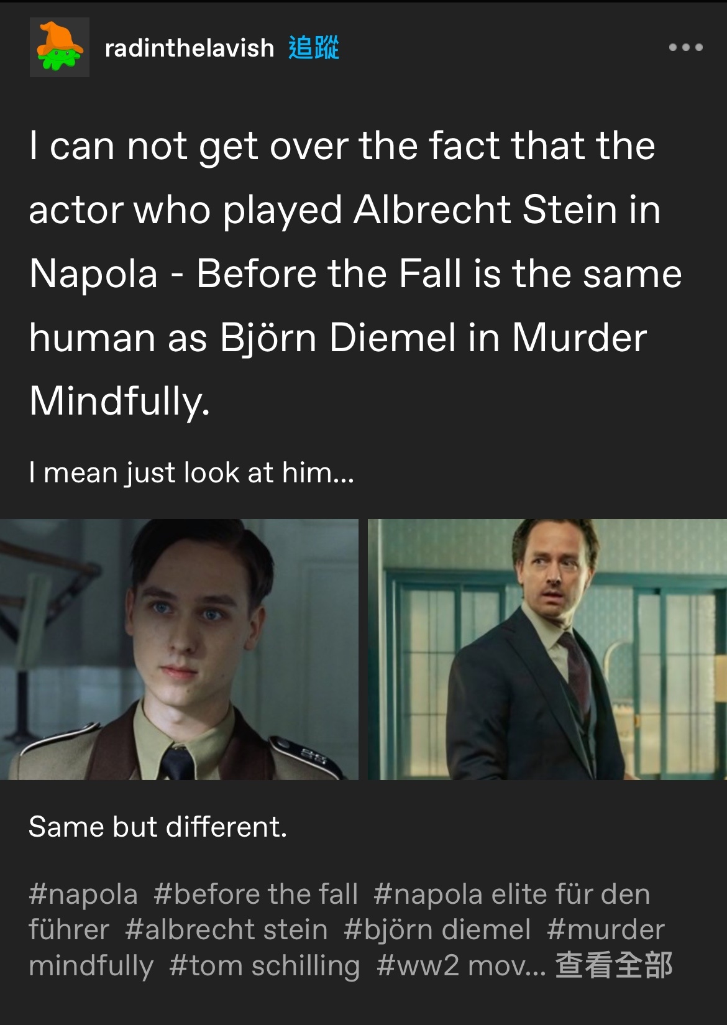Select the #albrecht stein tag
This screenshot has height=1025, width=727.
coord(226,930)
